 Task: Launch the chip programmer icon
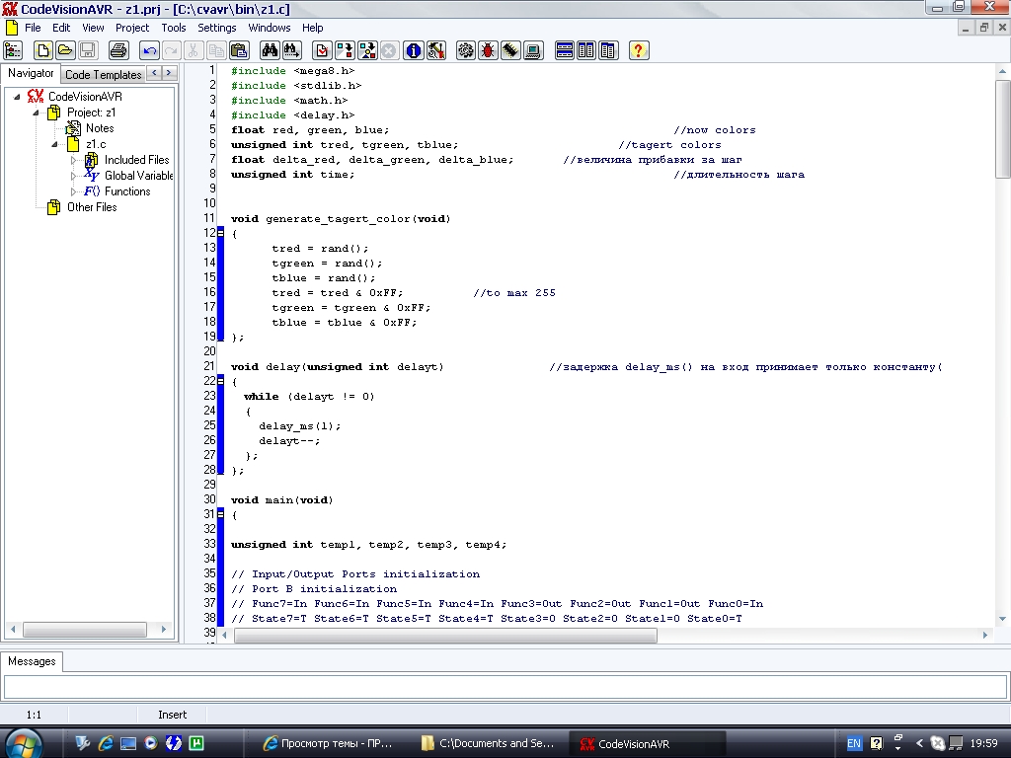point(510,50)
